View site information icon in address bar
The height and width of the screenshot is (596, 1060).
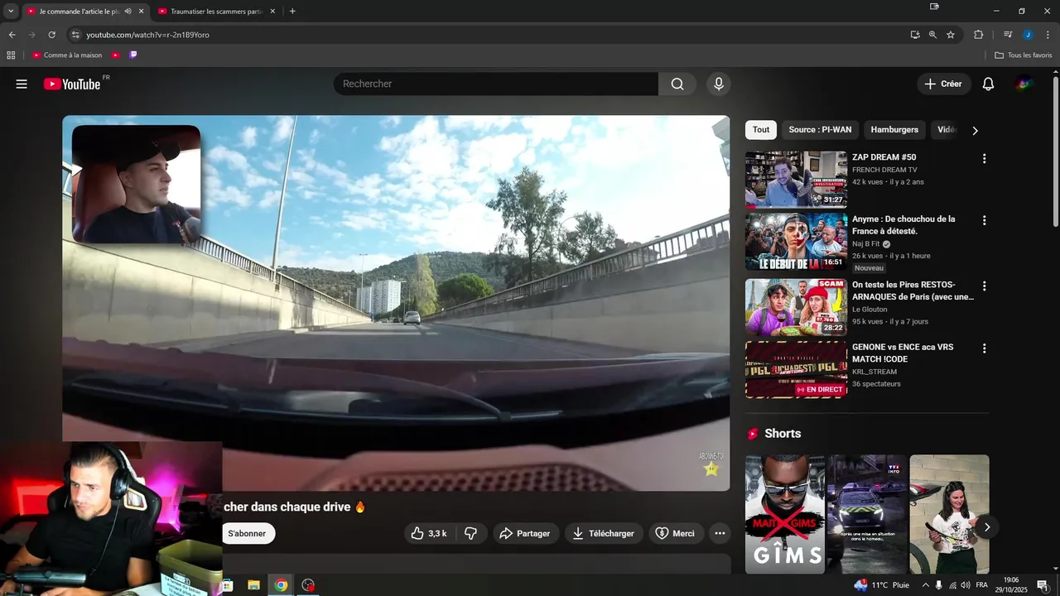(75, 35)
